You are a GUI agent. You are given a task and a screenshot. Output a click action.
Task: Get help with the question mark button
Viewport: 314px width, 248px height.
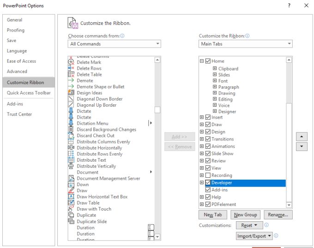(289, 6)
